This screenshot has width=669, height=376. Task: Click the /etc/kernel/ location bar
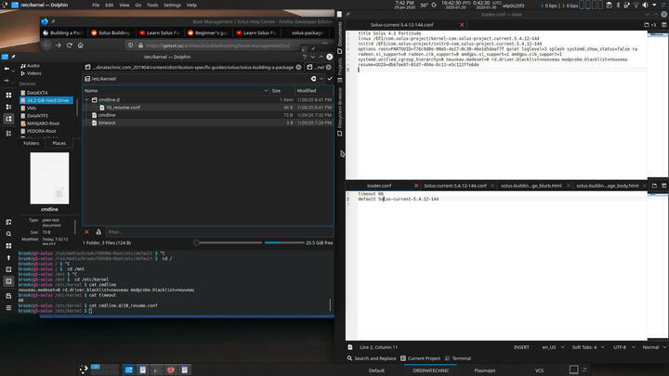tap(196, 79)
